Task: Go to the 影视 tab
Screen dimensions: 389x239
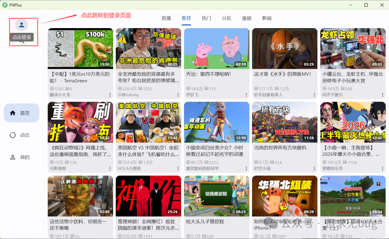Action: coord(267,18)
